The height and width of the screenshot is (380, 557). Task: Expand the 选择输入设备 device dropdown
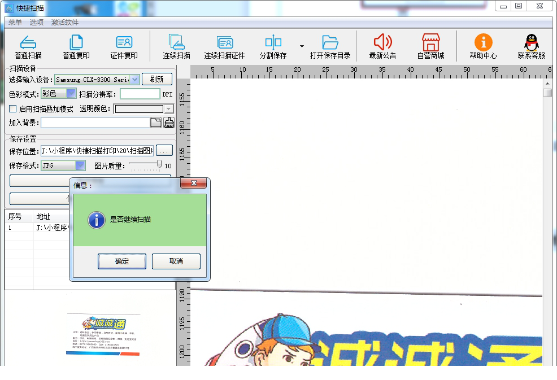134,80
